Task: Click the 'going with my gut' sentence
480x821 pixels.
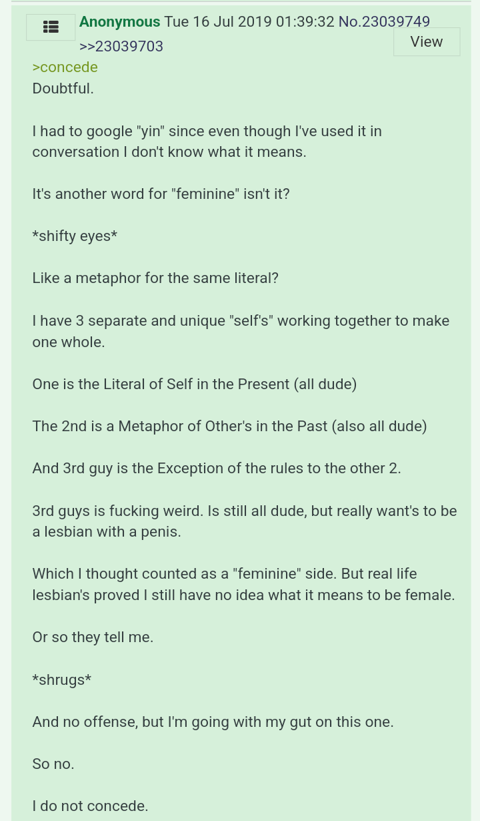Action: click(x=213, y=722)
